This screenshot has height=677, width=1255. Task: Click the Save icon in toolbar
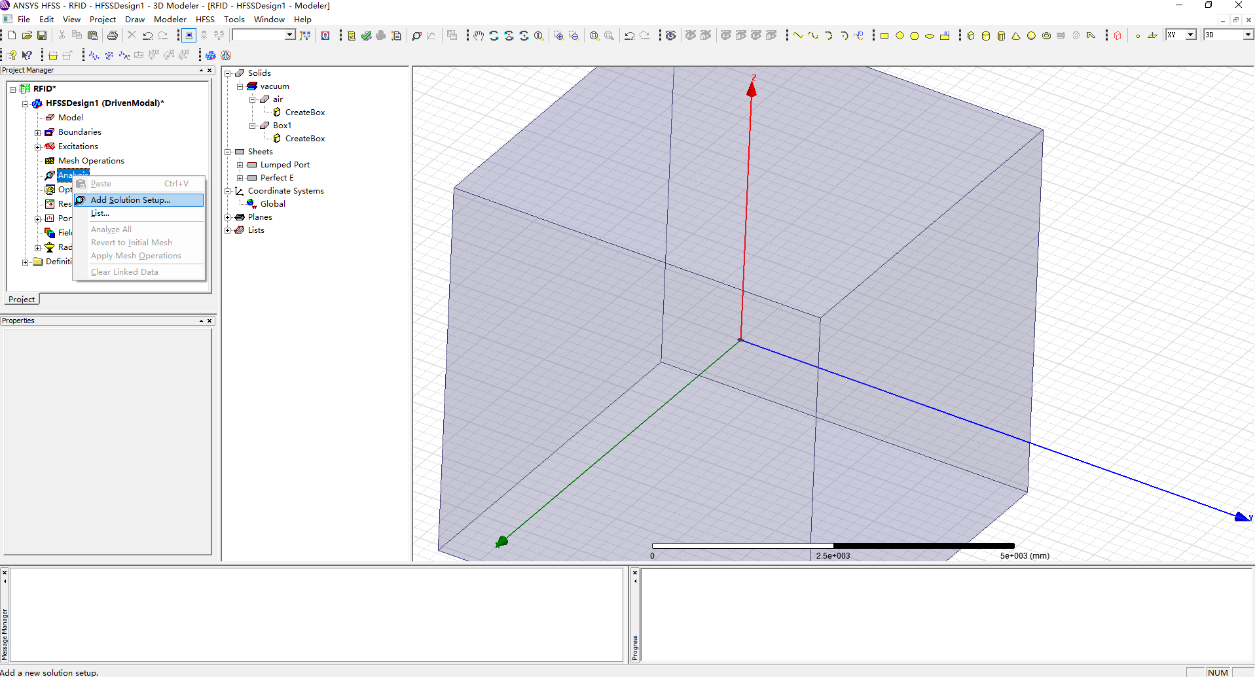tap(42, 35)
